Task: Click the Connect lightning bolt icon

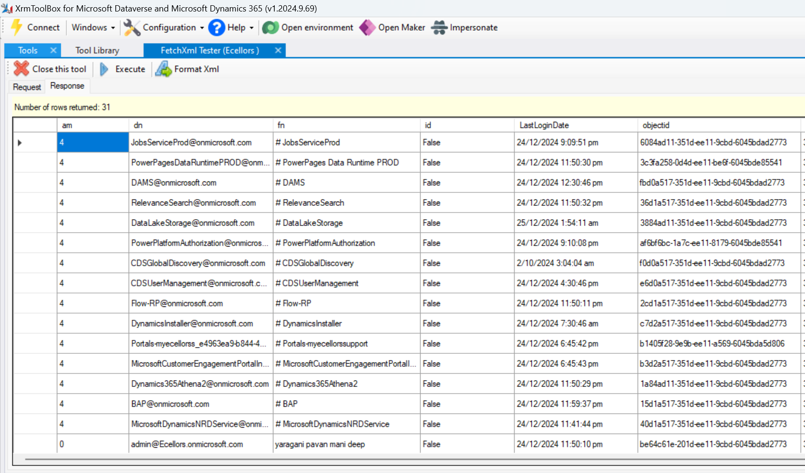Action: [17, 27]
